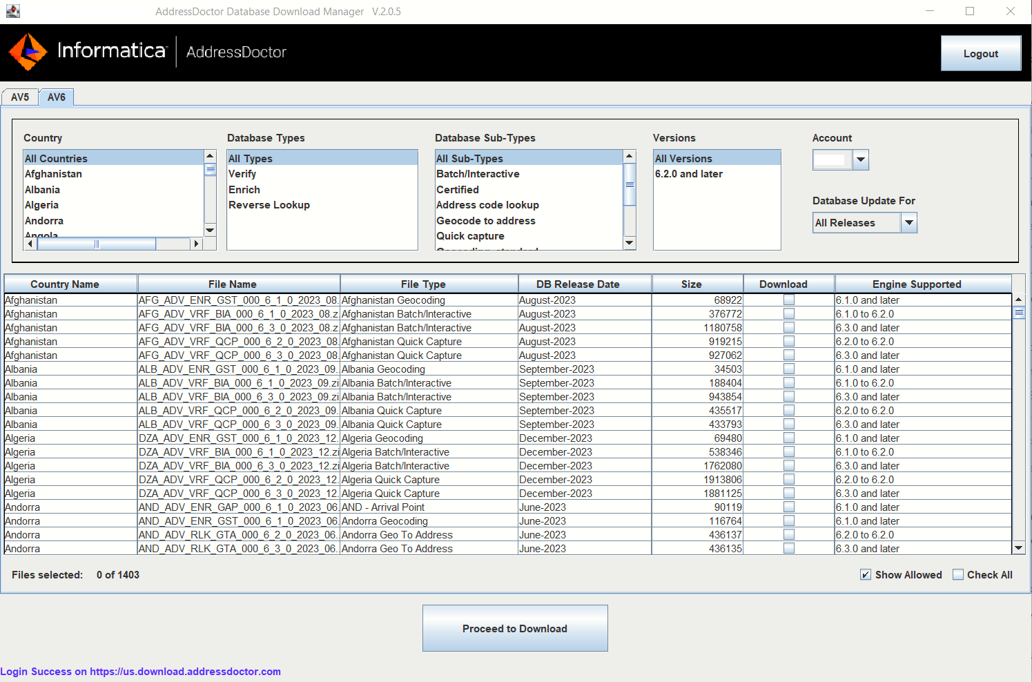
Task: Switch to the AV6 tab
Action: pyautogui.click(x=57, y=97)
